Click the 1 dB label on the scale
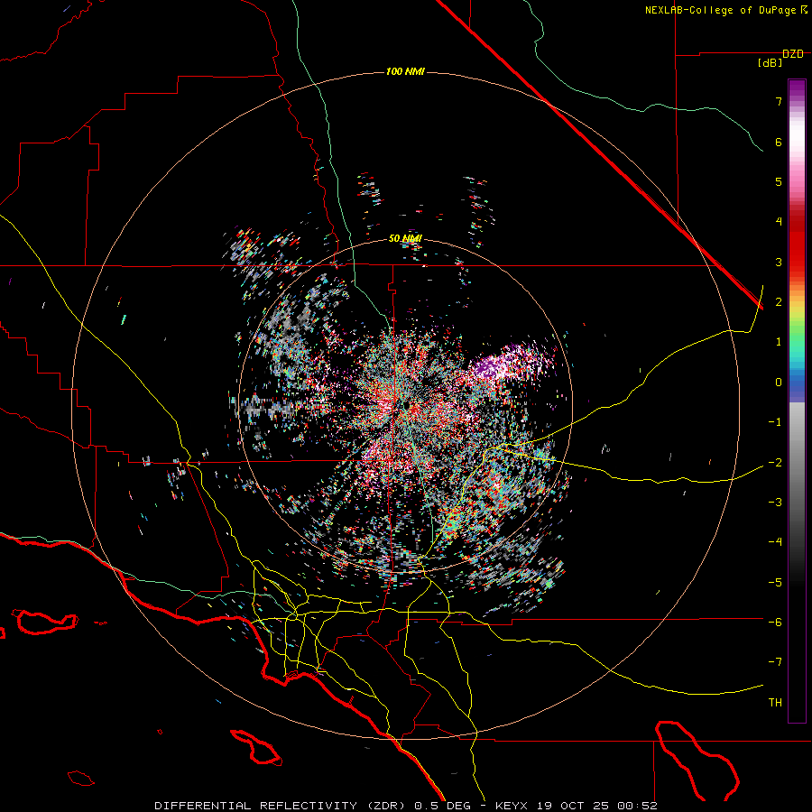Image resolution: width=812 pixels, height=812 pixels. pos(779,342)
